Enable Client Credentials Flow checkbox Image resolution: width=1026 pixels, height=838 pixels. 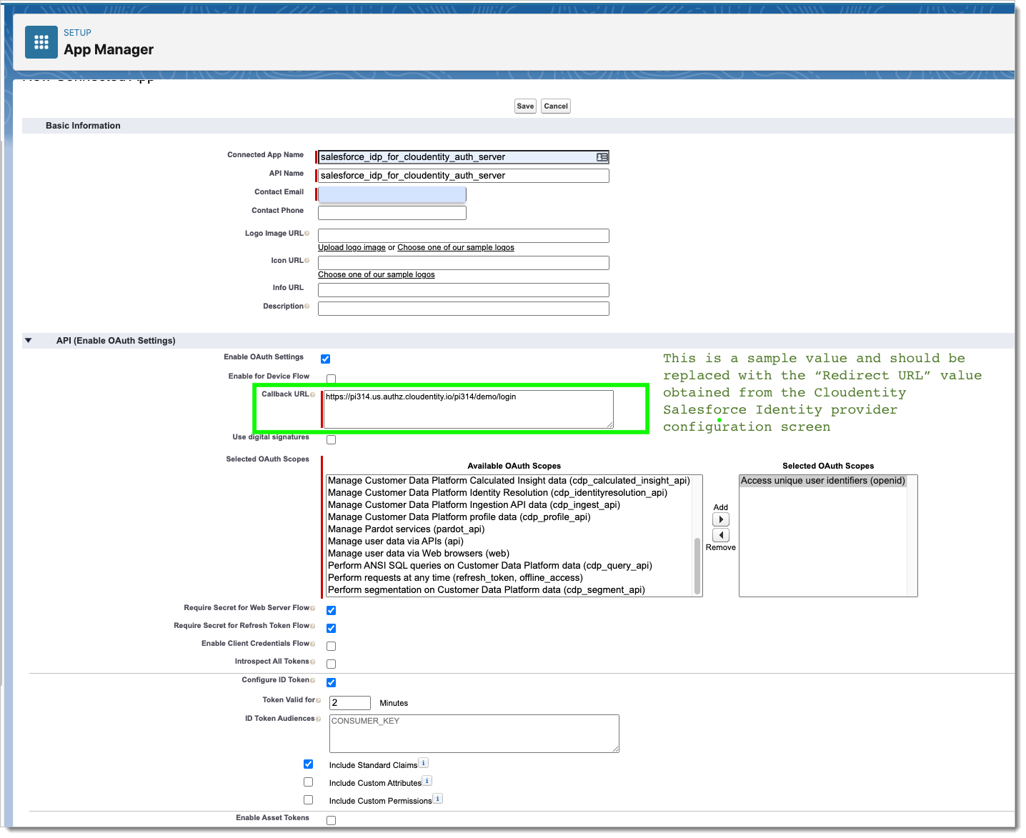(332, 646)
